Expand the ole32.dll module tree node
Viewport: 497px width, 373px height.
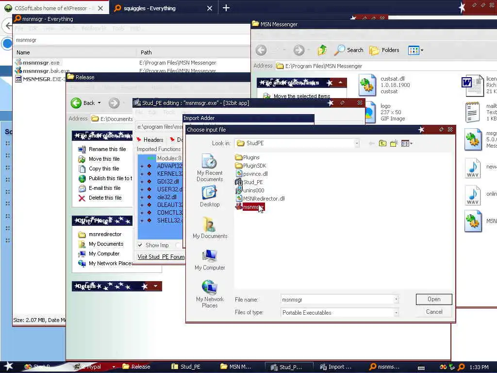tap(142, 197)
